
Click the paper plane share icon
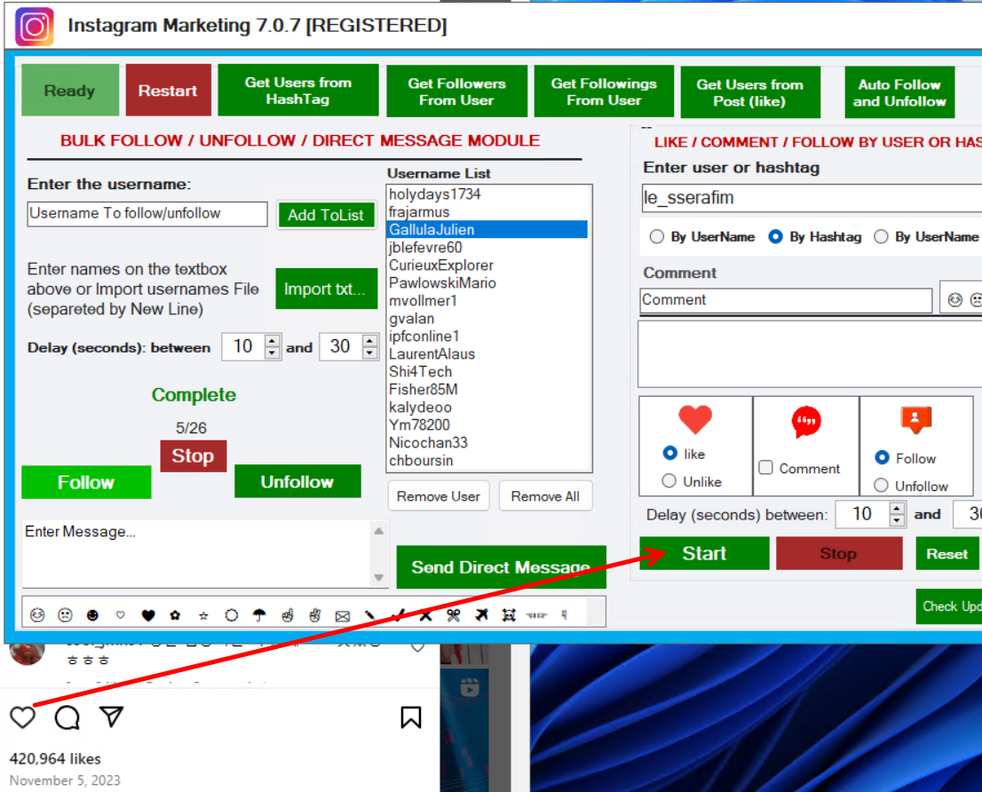pos(111,717)
